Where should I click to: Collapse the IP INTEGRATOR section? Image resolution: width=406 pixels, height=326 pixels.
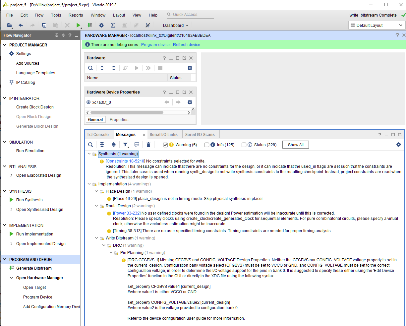pyautogui.click(x=5, y=98)
